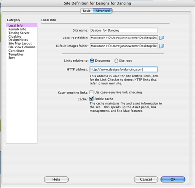
Task: Select the Cloaking category
Action: pos(21,36)
